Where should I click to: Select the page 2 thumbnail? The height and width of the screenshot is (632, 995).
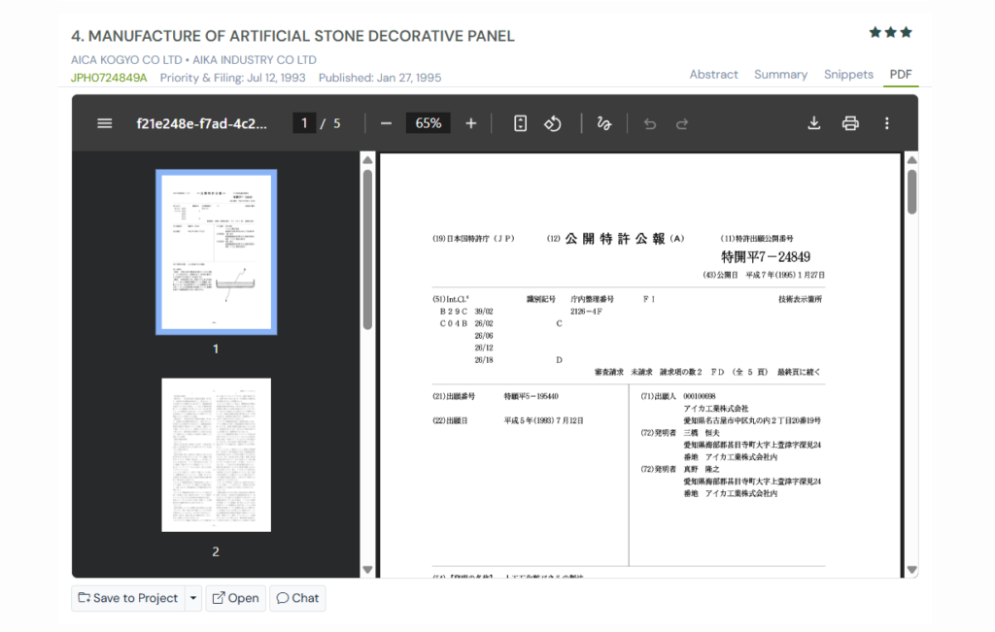(216, 454)
